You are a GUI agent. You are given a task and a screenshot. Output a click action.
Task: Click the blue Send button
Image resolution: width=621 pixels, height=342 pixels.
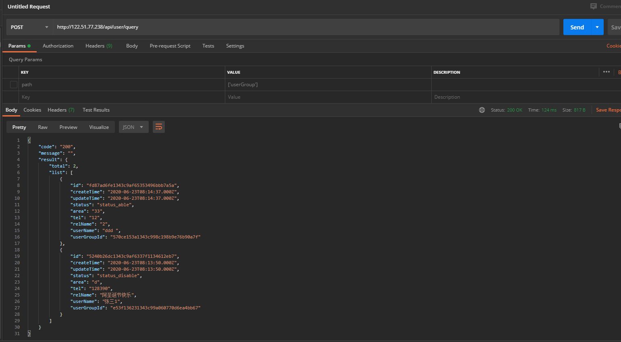point(577,27)
